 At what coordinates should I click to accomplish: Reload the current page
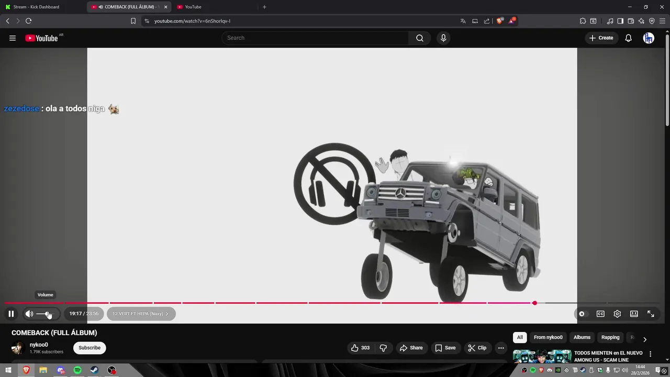pyautogui.click(x=28, y=21)
